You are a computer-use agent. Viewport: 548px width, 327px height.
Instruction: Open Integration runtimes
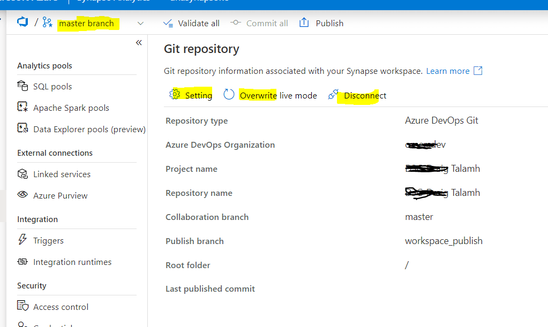tap(72, 262)
